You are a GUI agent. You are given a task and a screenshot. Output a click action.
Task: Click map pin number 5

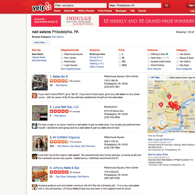click(x=178, y=107)
